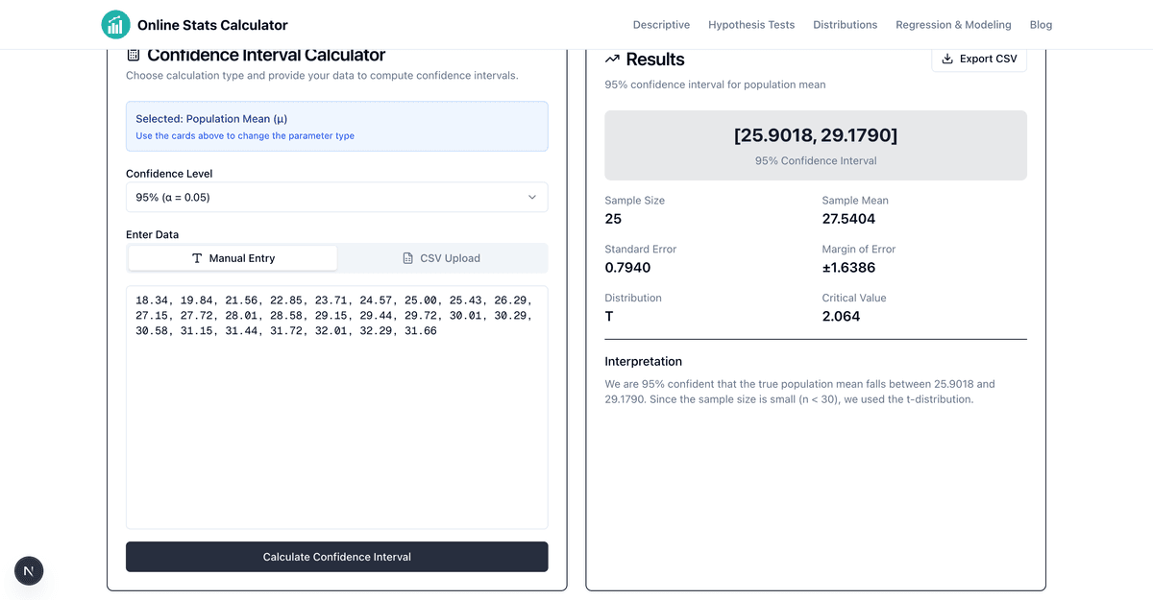
Task: Click the text icon on Manual Entry
Action: (x=197, y=258)
